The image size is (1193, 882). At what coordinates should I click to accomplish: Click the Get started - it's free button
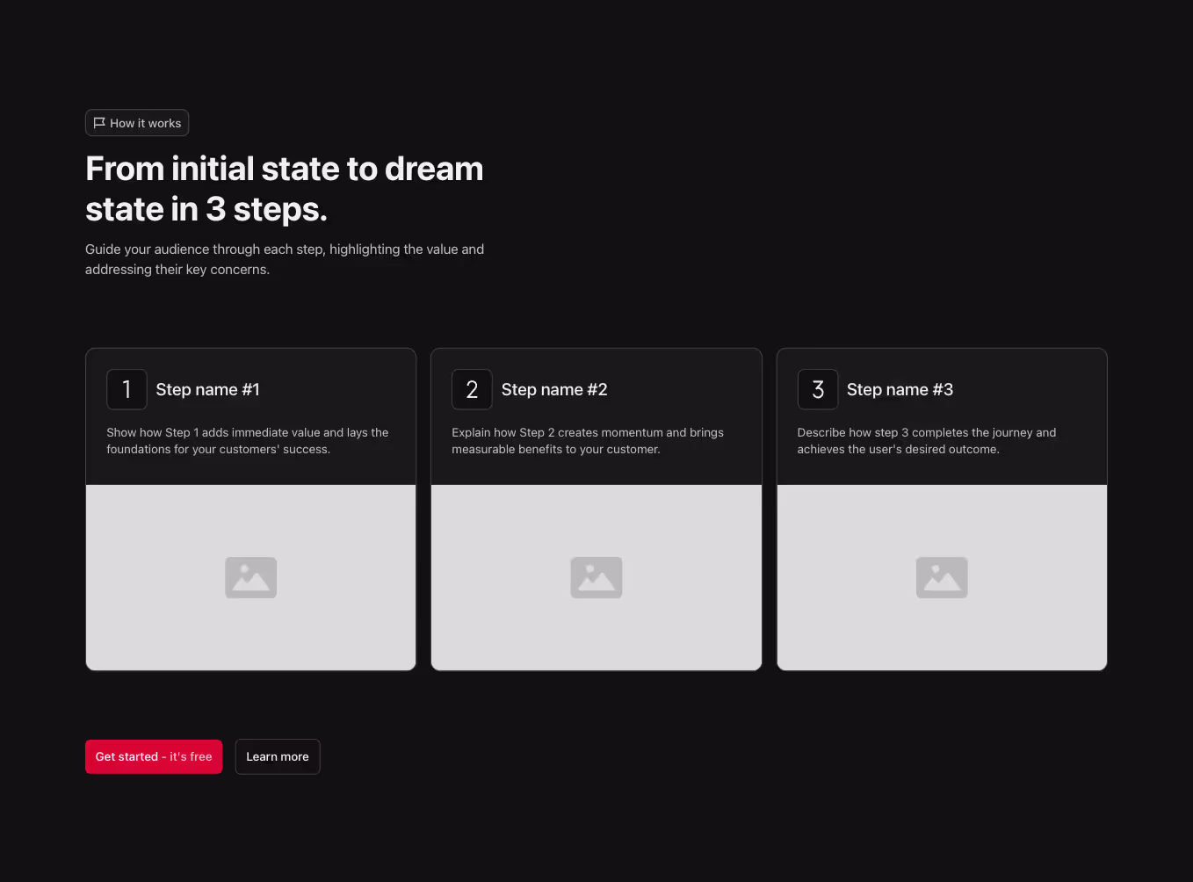[154, 756]
